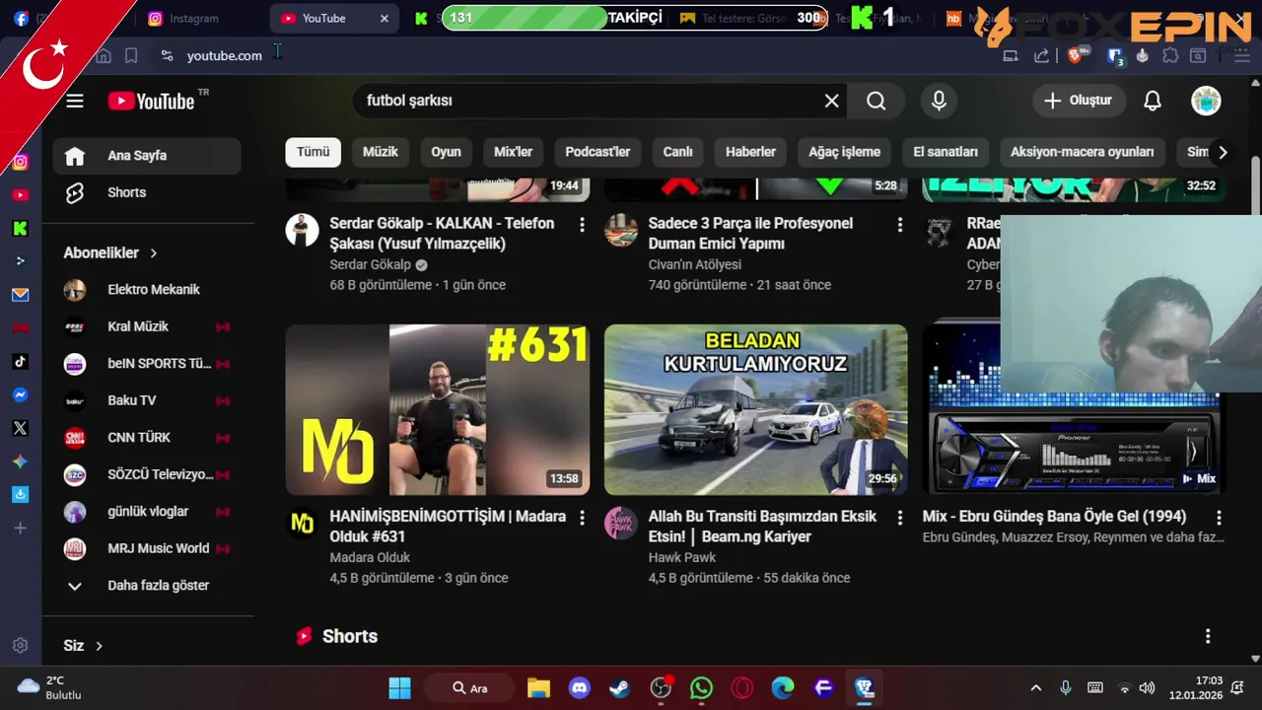
Task: Expand the Siz section
Action: pyautogui.click(x=84, y=646)
